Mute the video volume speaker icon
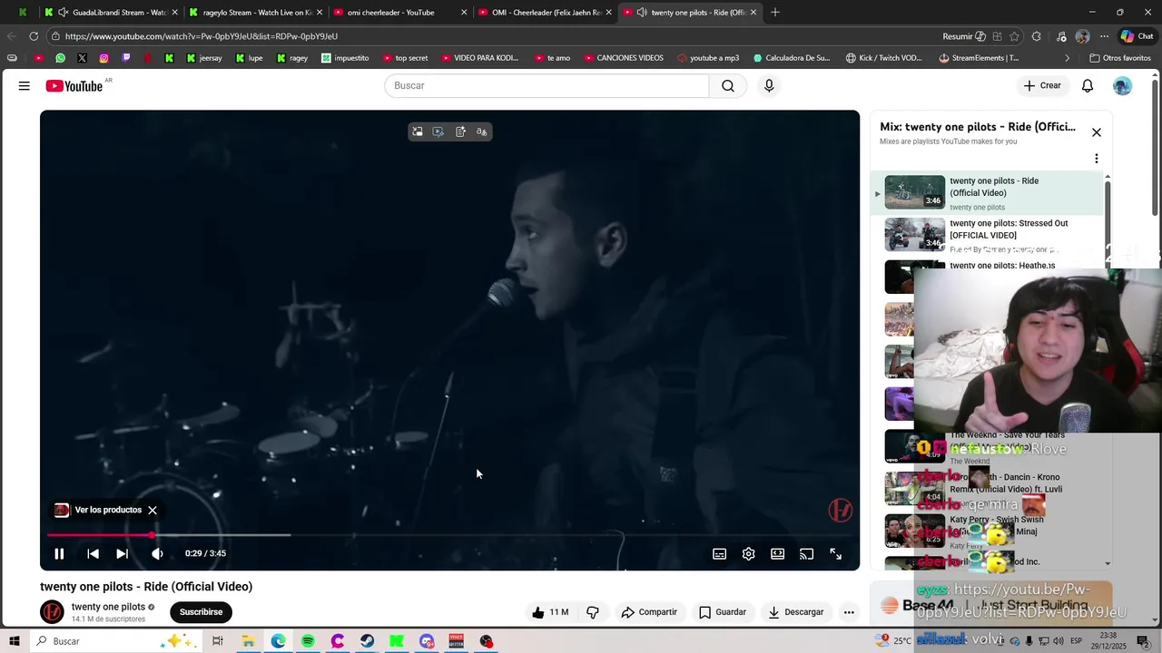 point(157,553)
